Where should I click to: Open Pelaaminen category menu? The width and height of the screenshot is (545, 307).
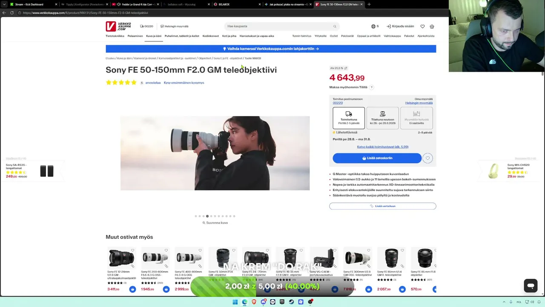[x=135, y=36]
